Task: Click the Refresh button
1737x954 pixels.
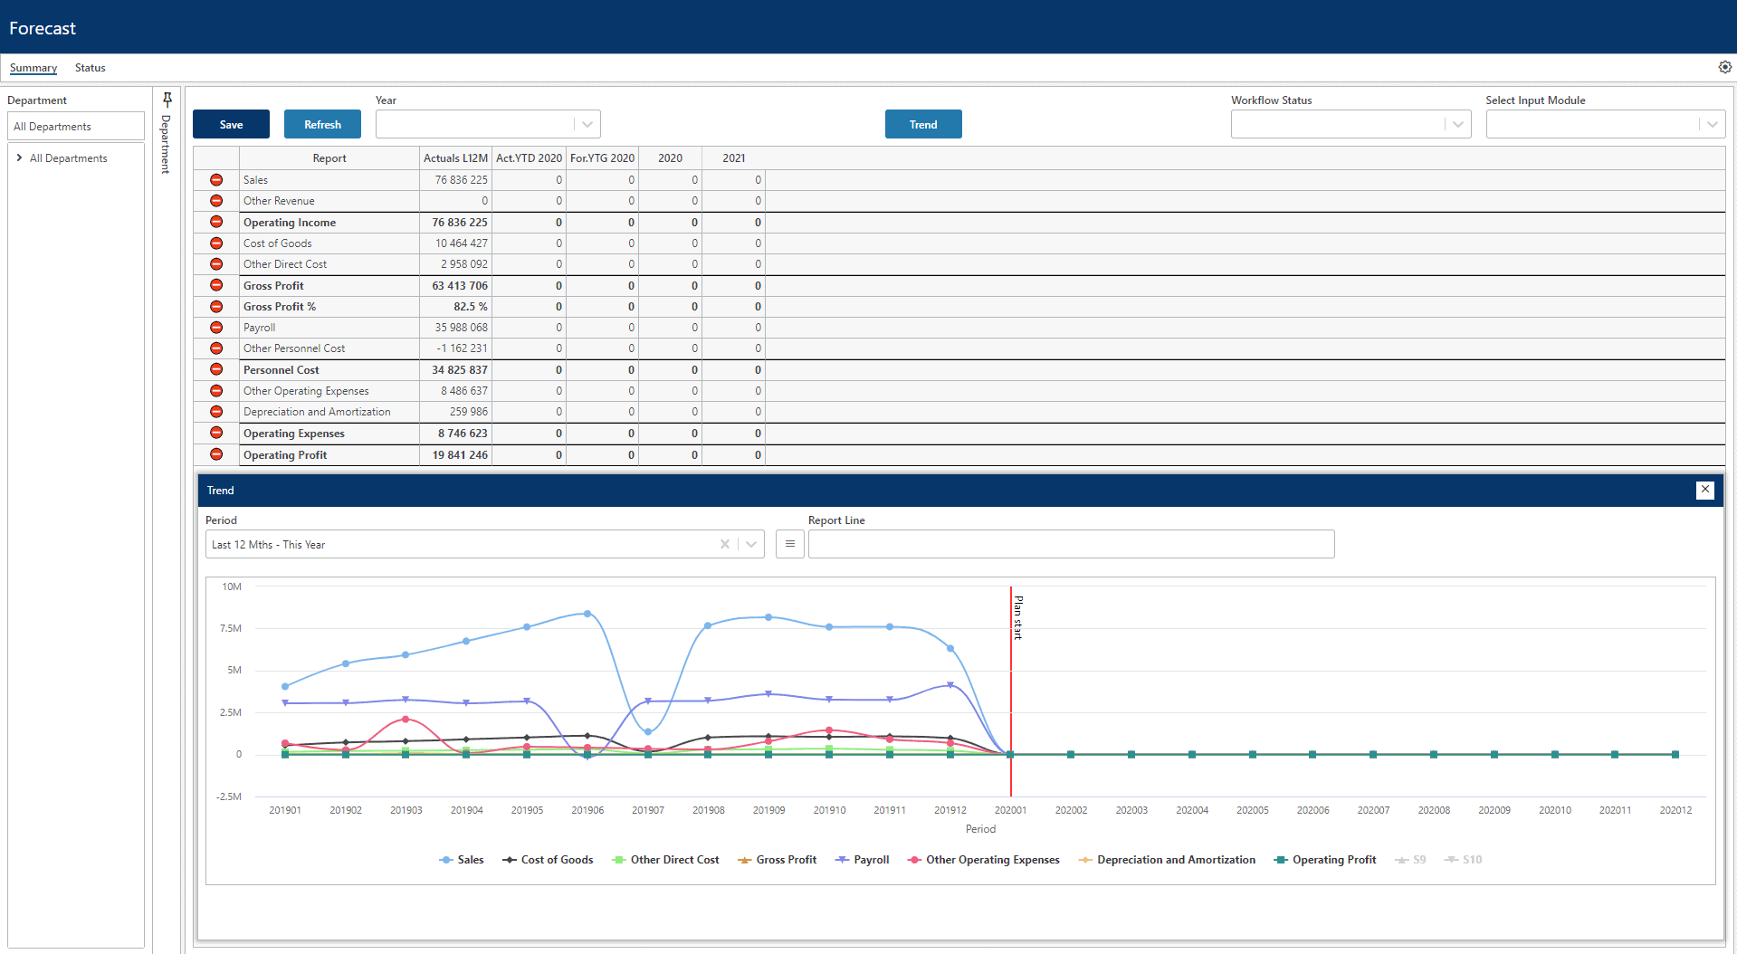Action: [x=322, y=124]
